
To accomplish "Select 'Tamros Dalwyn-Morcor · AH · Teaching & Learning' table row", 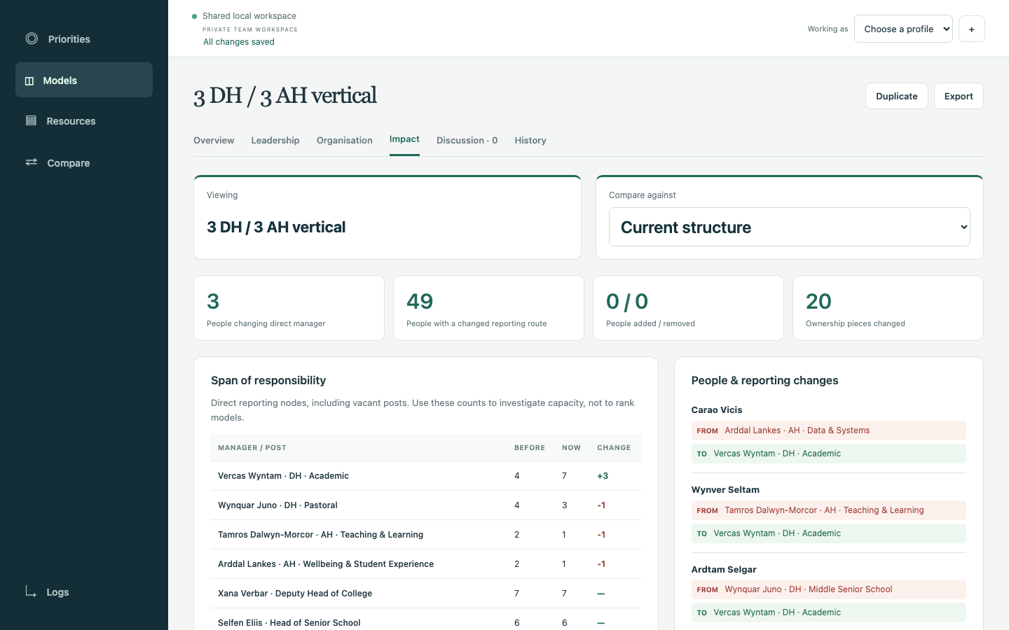I will coord(426,535).
